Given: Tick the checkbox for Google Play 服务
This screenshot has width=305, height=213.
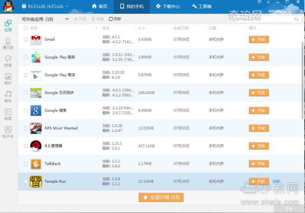Looking at the screenshot, I should click(26, 57).
